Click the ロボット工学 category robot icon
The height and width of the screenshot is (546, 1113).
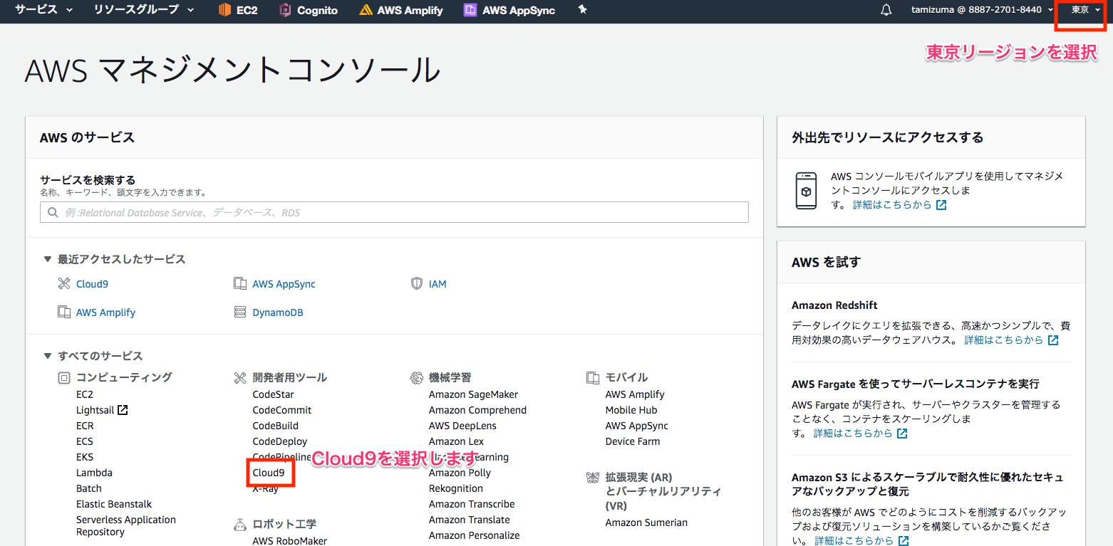240,525
